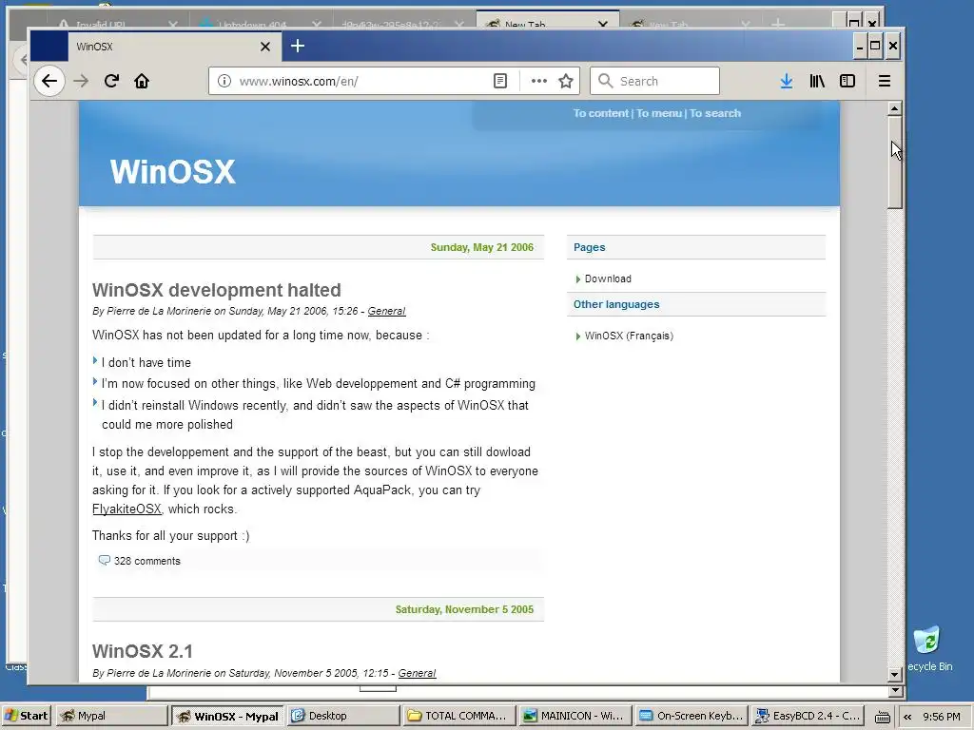Show site information for winosx.com
Screen dimensions: 974x730
tap(224, 82)
